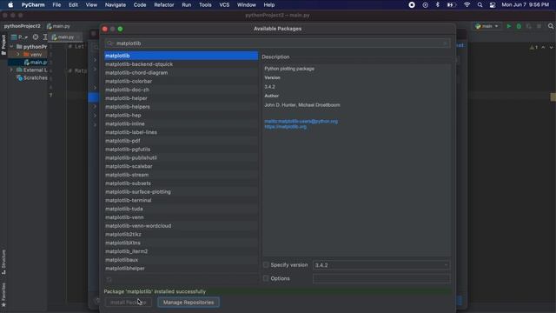This screenshot has height=313, width=556.
Task: Select matplotlib-chord-diagram package
Action: click(182, 73)
